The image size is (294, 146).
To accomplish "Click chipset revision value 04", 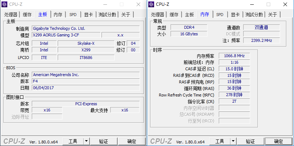I will [x=133, y=43].
